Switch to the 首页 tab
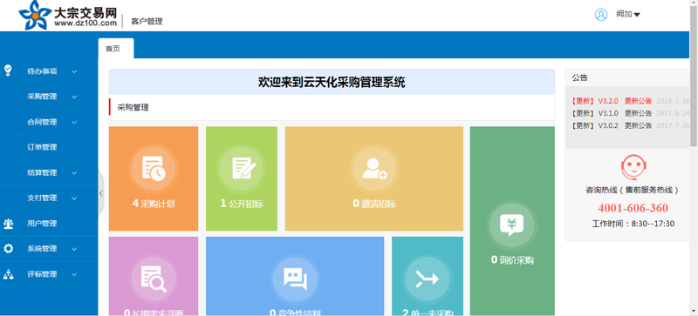Image resolution: width=698 pixels, height=316 pixels. coord(116,49)
